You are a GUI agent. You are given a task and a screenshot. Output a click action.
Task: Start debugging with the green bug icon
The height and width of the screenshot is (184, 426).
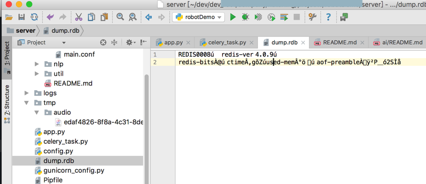point(245,17)
